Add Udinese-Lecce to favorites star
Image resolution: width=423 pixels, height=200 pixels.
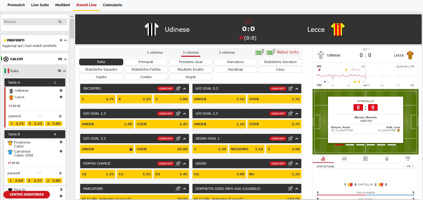[x=60, y=116]
